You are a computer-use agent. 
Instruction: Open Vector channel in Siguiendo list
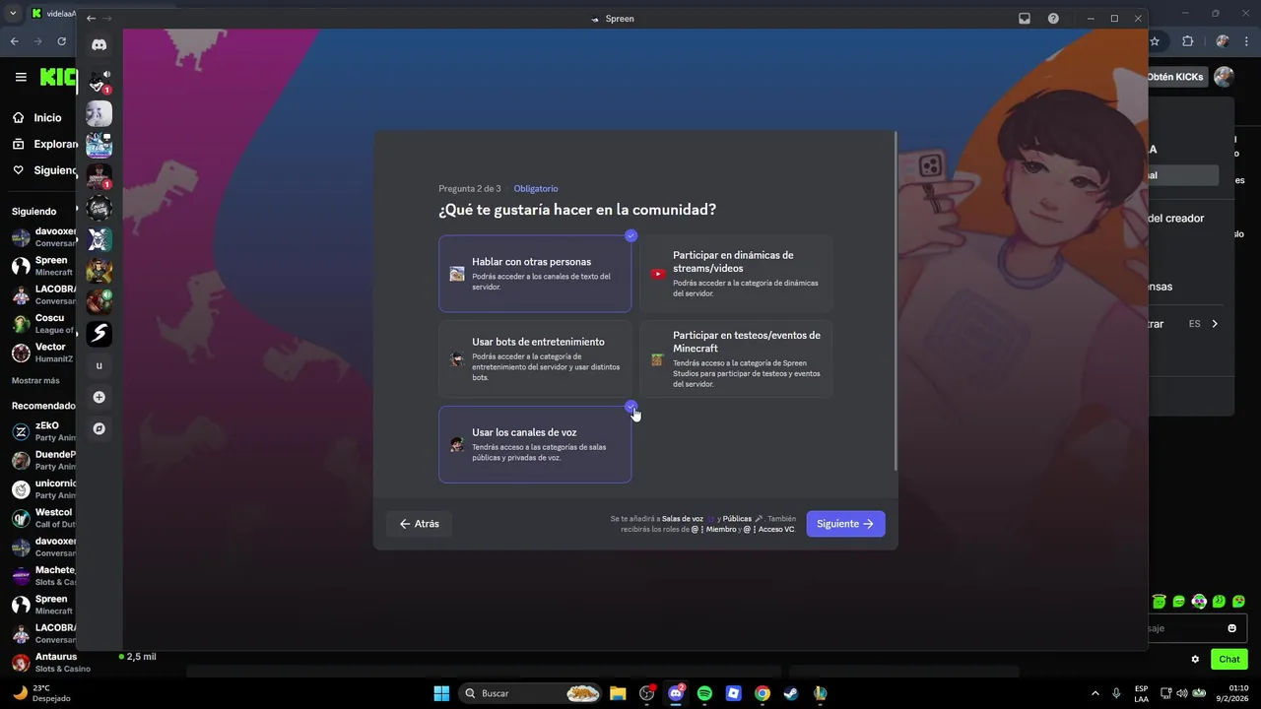point(43,353)
